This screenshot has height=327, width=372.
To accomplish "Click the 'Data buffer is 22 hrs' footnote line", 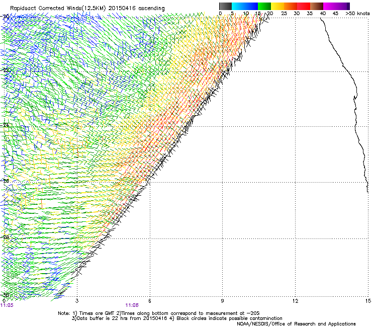I will [x=177, y=318].
